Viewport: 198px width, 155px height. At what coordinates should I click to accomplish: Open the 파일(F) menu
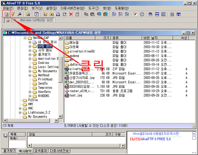click(x=8, y=8)
